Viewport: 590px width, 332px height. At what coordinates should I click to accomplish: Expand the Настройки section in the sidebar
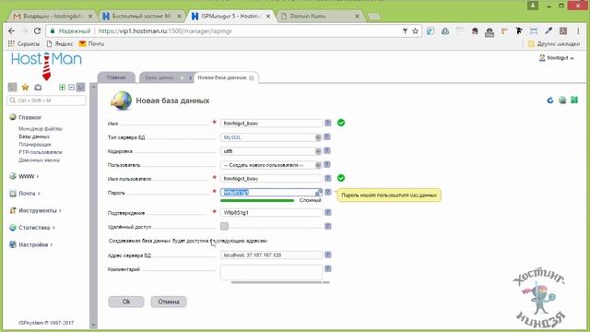[30, 244]
